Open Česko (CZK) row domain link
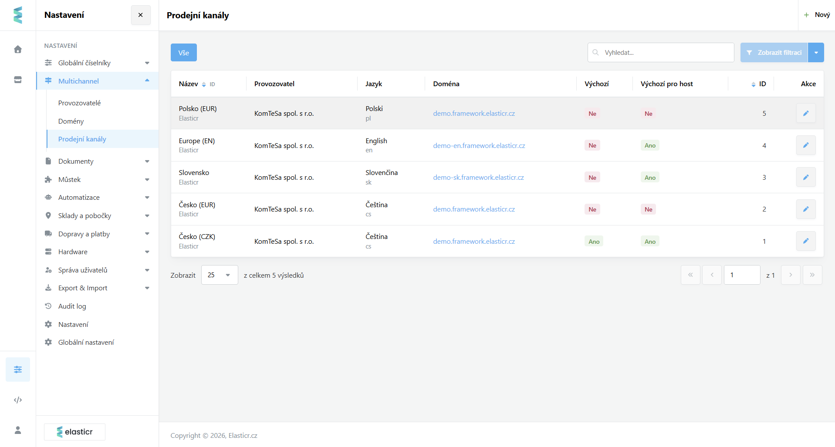The image size is (835, 447). click(474, 242)
